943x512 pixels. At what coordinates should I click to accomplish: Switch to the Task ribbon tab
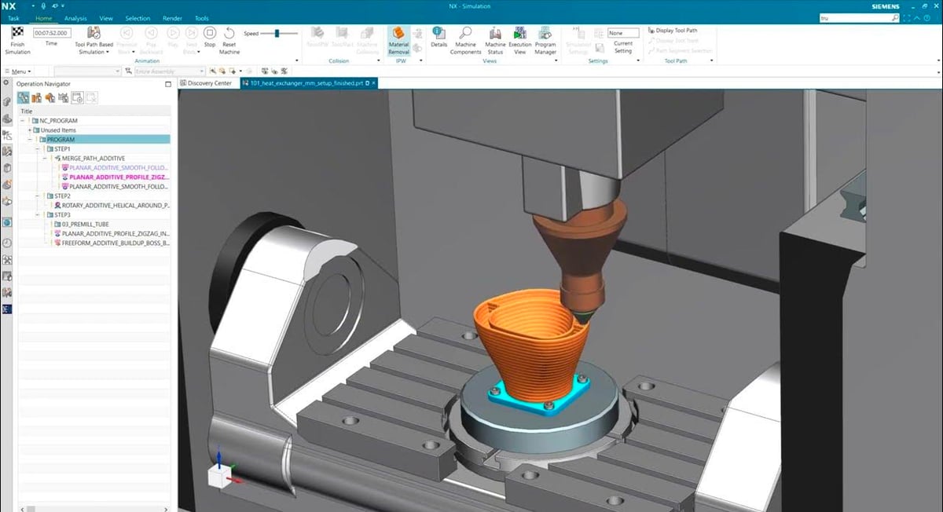click(14, 18)
